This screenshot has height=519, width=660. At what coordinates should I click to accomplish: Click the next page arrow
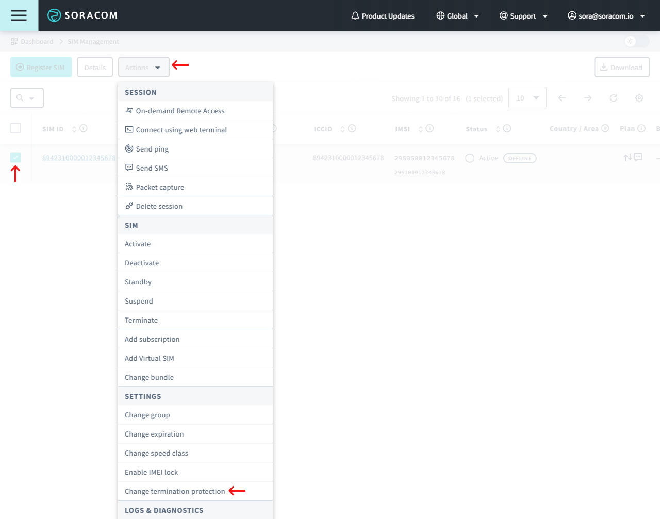click(588, 98)
